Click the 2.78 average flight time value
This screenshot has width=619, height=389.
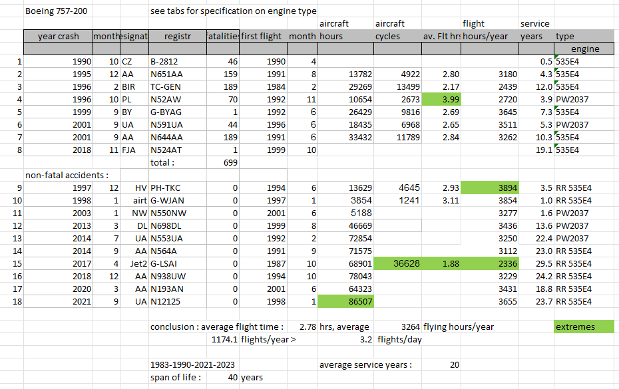302,326
